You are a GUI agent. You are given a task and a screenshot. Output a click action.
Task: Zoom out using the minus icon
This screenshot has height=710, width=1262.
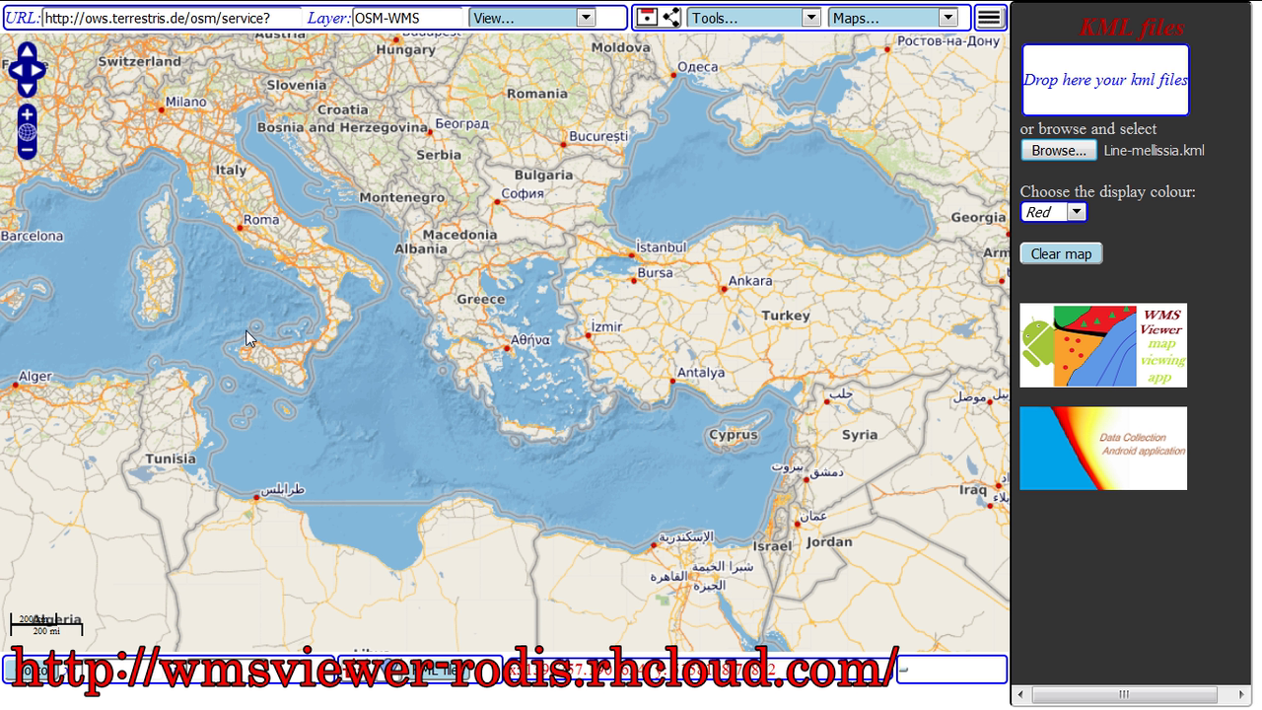pos(27,148)
